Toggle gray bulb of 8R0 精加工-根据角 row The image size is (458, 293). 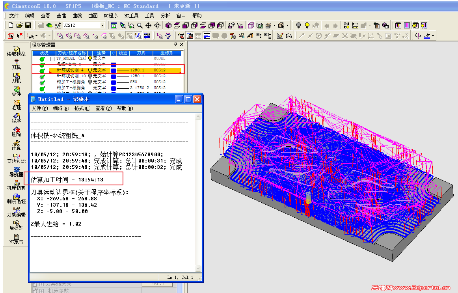[x=90, y=82]
